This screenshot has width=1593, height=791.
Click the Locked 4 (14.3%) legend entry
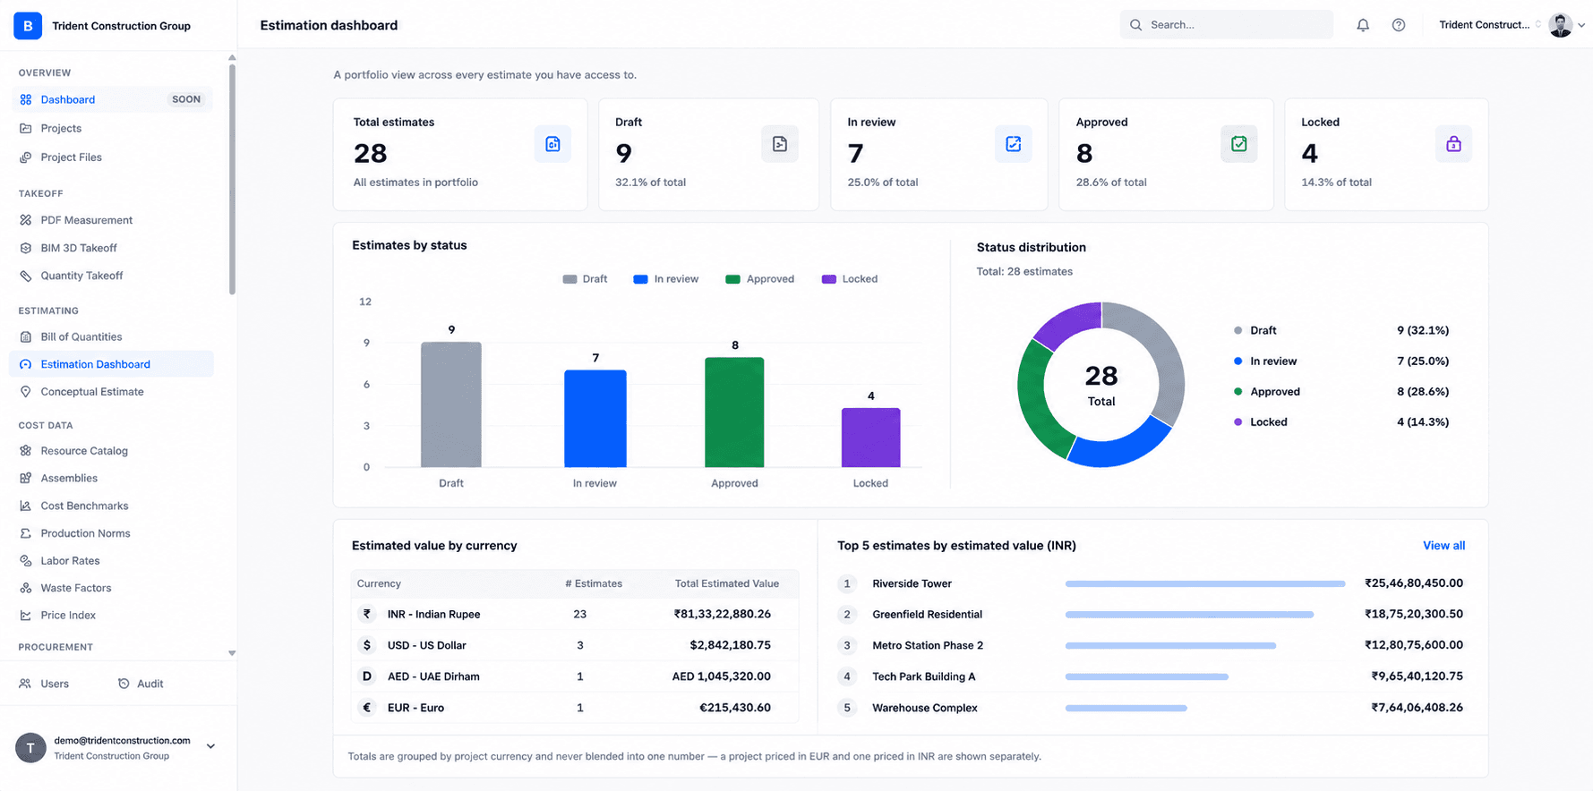[1341, 422]
